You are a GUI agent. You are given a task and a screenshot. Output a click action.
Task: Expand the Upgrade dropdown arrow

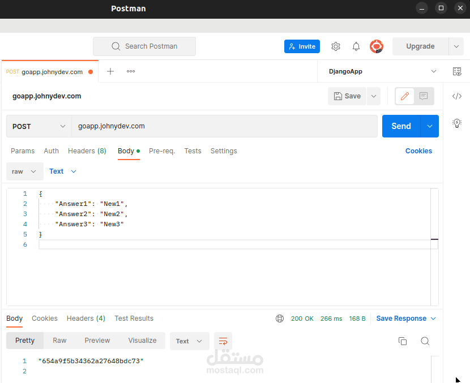pos(456,46)
